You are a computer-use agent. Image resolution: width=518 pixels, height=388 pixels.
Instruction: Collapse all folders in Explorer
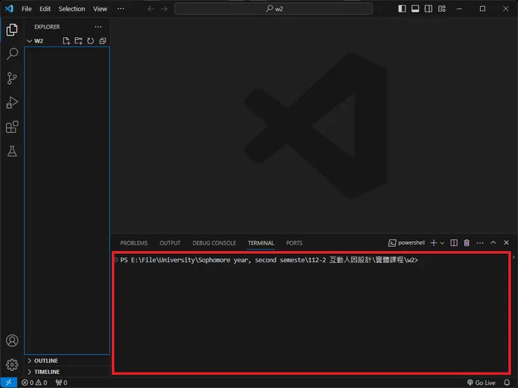pos(103,41)
